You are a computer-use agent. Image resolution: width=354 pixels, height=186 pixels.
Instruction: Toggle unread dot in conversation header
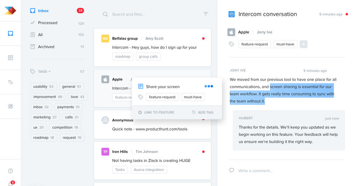pyautogui.click(x=347, y=14)
